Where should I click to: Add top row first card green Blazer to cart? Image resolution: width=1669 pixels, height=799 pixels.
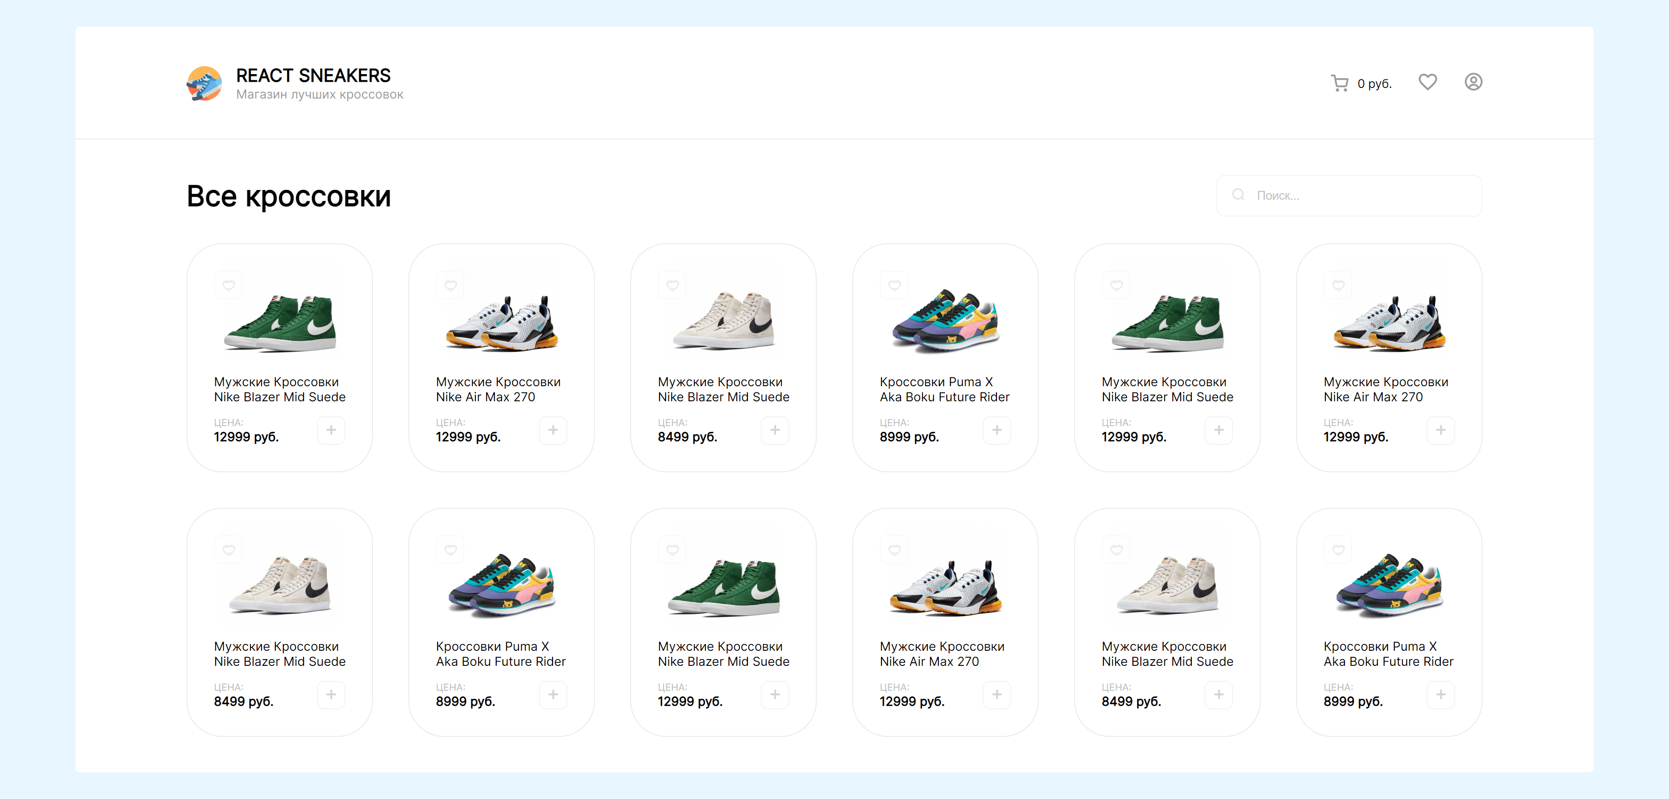(331, 430)
